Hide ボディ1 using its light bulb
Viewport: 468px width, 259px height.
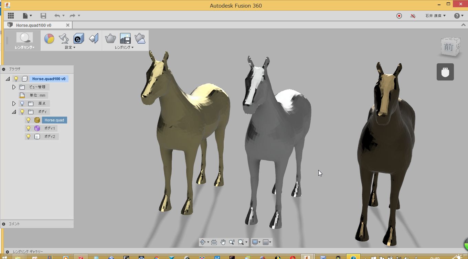coord(29,128)
